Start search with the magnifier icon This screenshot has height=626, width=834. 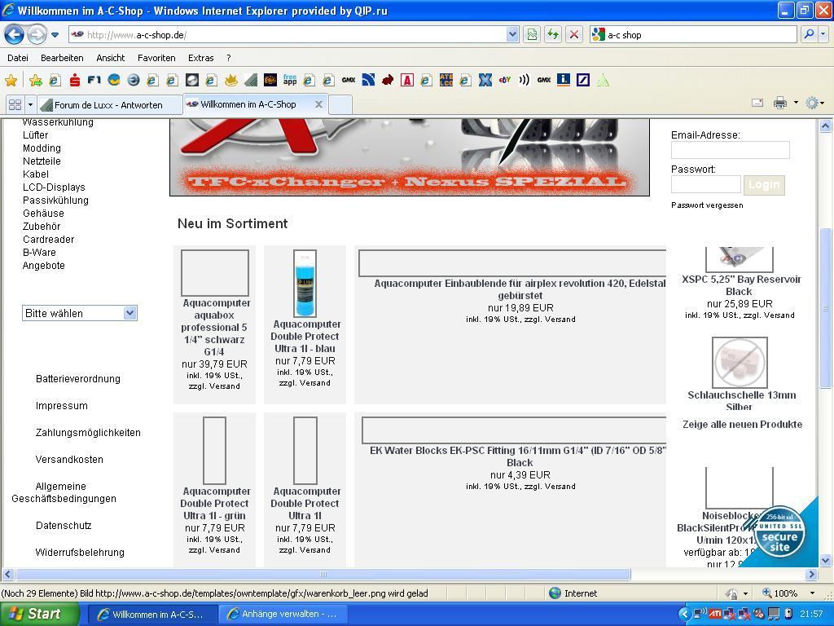coord(809,34)
